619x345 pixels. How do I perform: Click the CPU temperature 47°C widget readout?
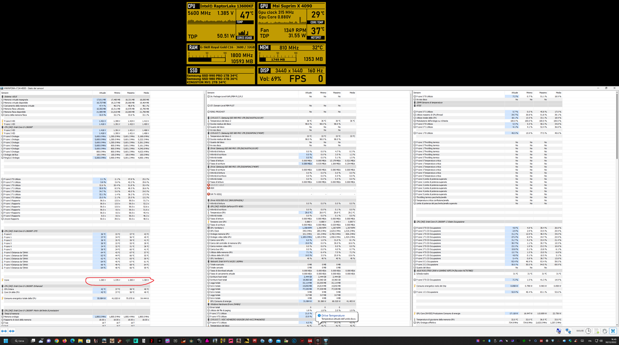246,15
